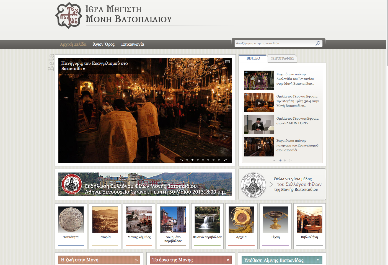Go to next slide in main slideshow
This screenshot has width=388, height=265.
pos(225,159)
